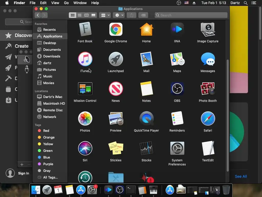
Task: Select the Siri app icon
Action: point(85,148)
